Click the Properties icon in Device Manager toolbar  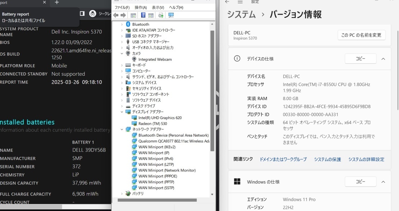coord(151,15)
